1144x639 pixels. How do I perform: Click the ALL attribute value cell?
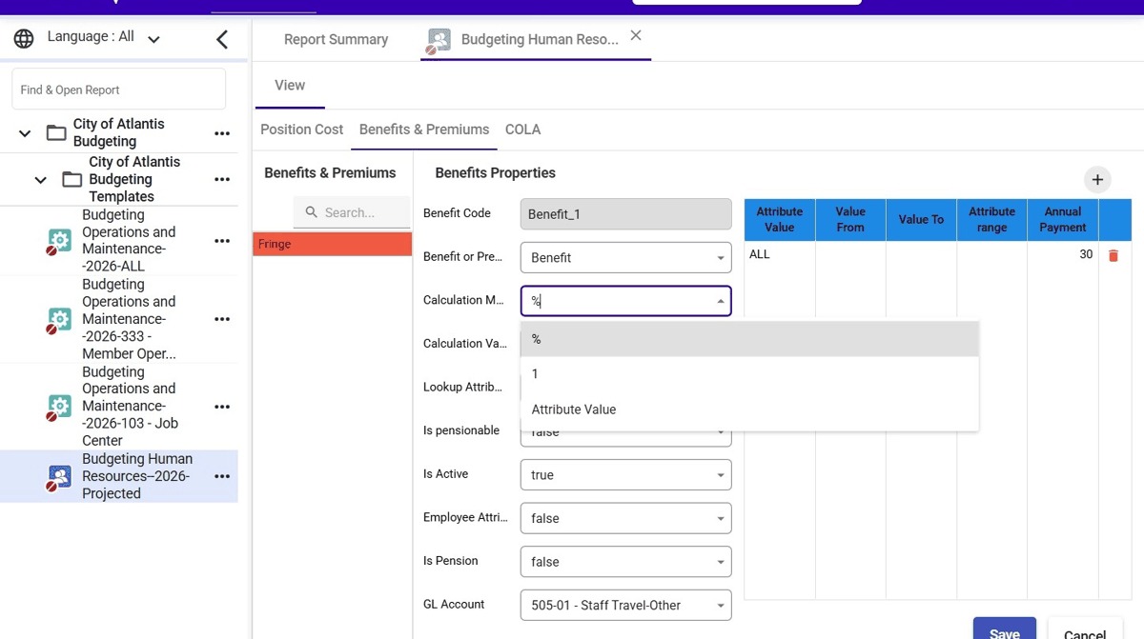coord(780,255)
